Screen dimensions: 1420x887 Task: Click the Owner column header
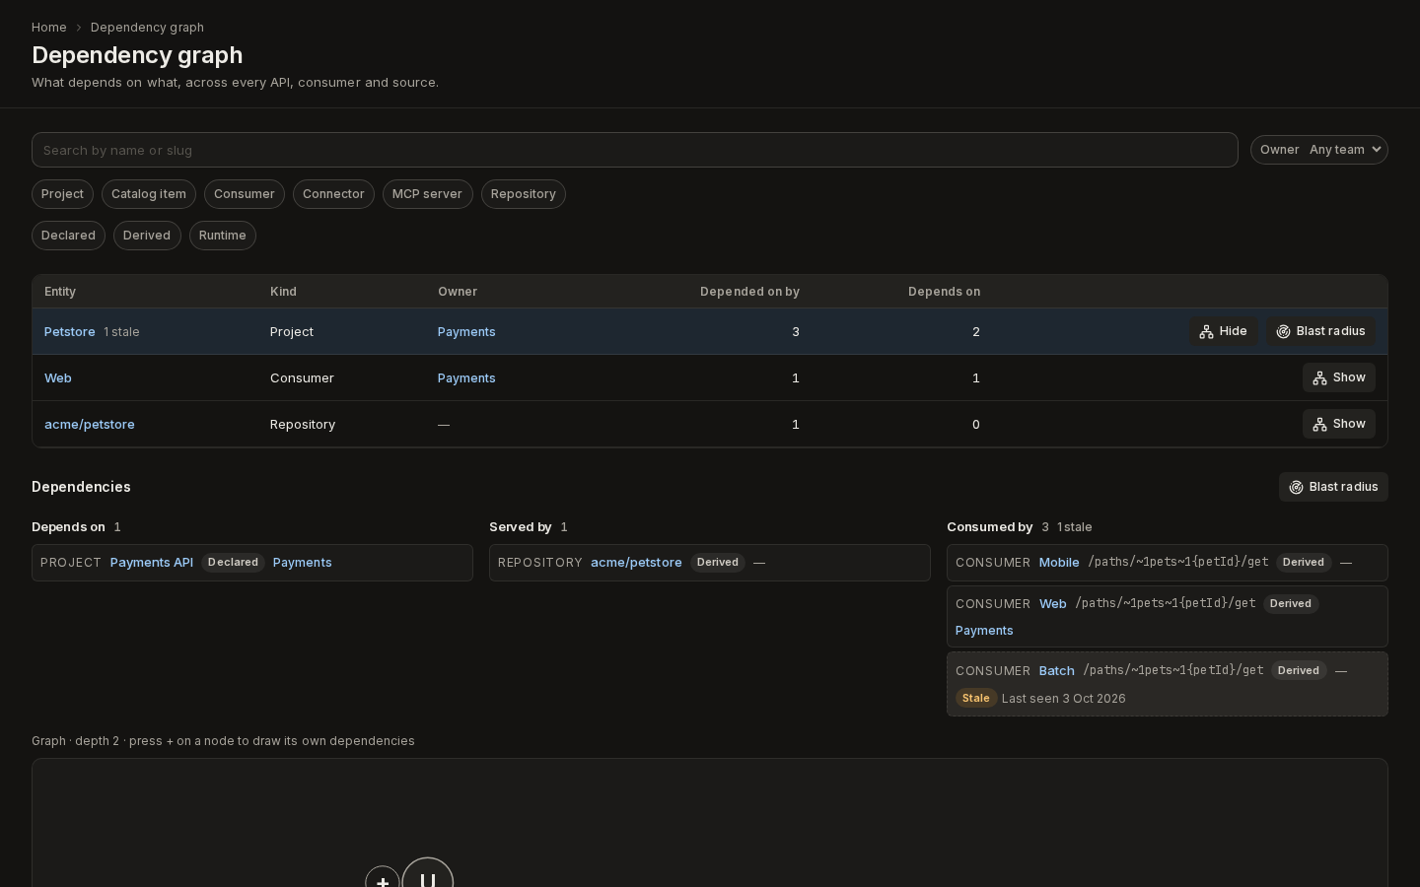(x=458, y=292)
